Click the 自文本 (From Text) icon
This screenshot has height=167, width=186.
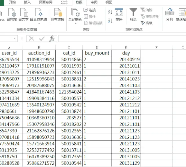(x=24, y=12)
